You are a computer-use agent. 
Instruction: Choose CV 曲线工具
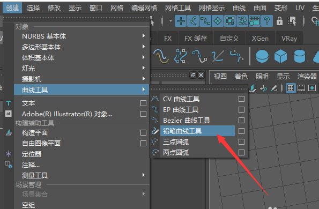coord(181,99)
